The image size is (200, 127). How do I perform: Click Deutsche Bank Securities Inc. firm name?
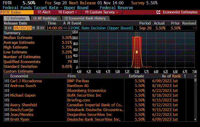pos(94,119)
